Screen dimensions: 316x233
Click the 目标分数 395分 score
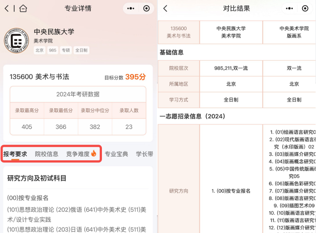(135, 77)
